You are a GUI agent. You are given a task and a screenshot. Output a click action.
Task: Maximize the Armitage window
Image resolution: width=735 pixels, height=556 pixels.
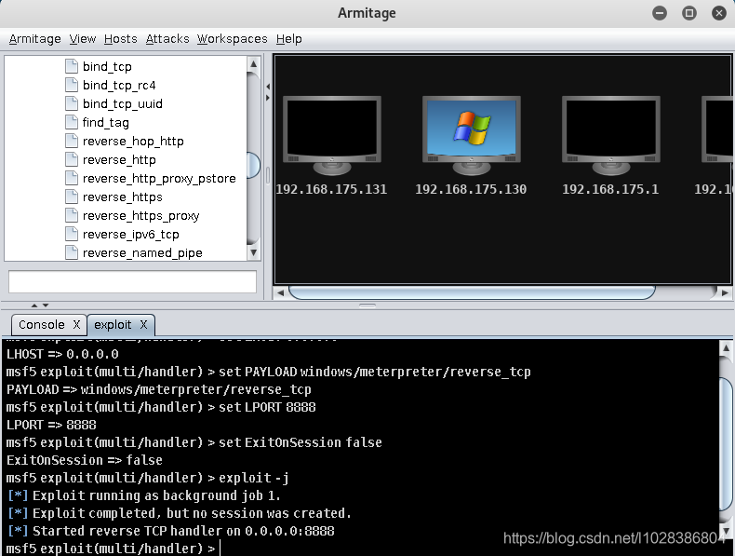point(689,13)
